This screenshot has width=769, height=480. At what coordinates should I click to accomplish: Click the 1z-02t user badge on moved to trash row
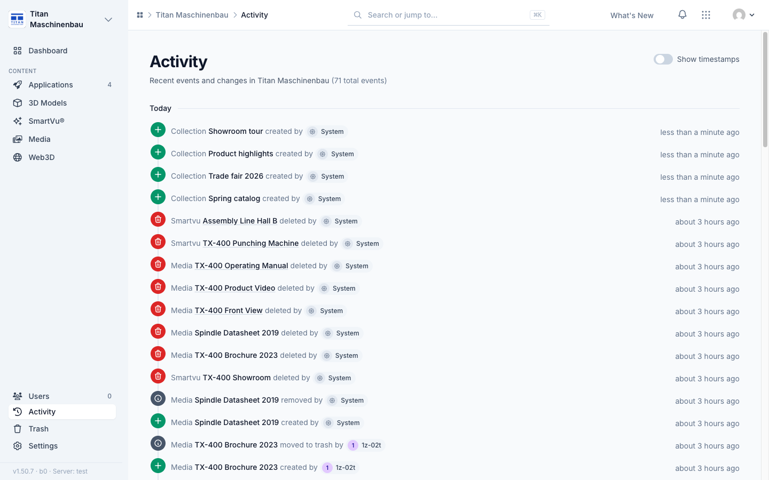coord(366,445)
